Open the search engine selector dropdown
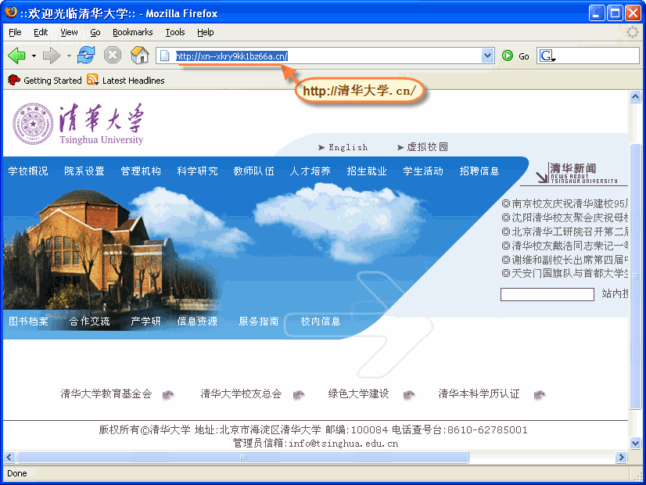This screenshot has width=646, height=485. (547, 56)
